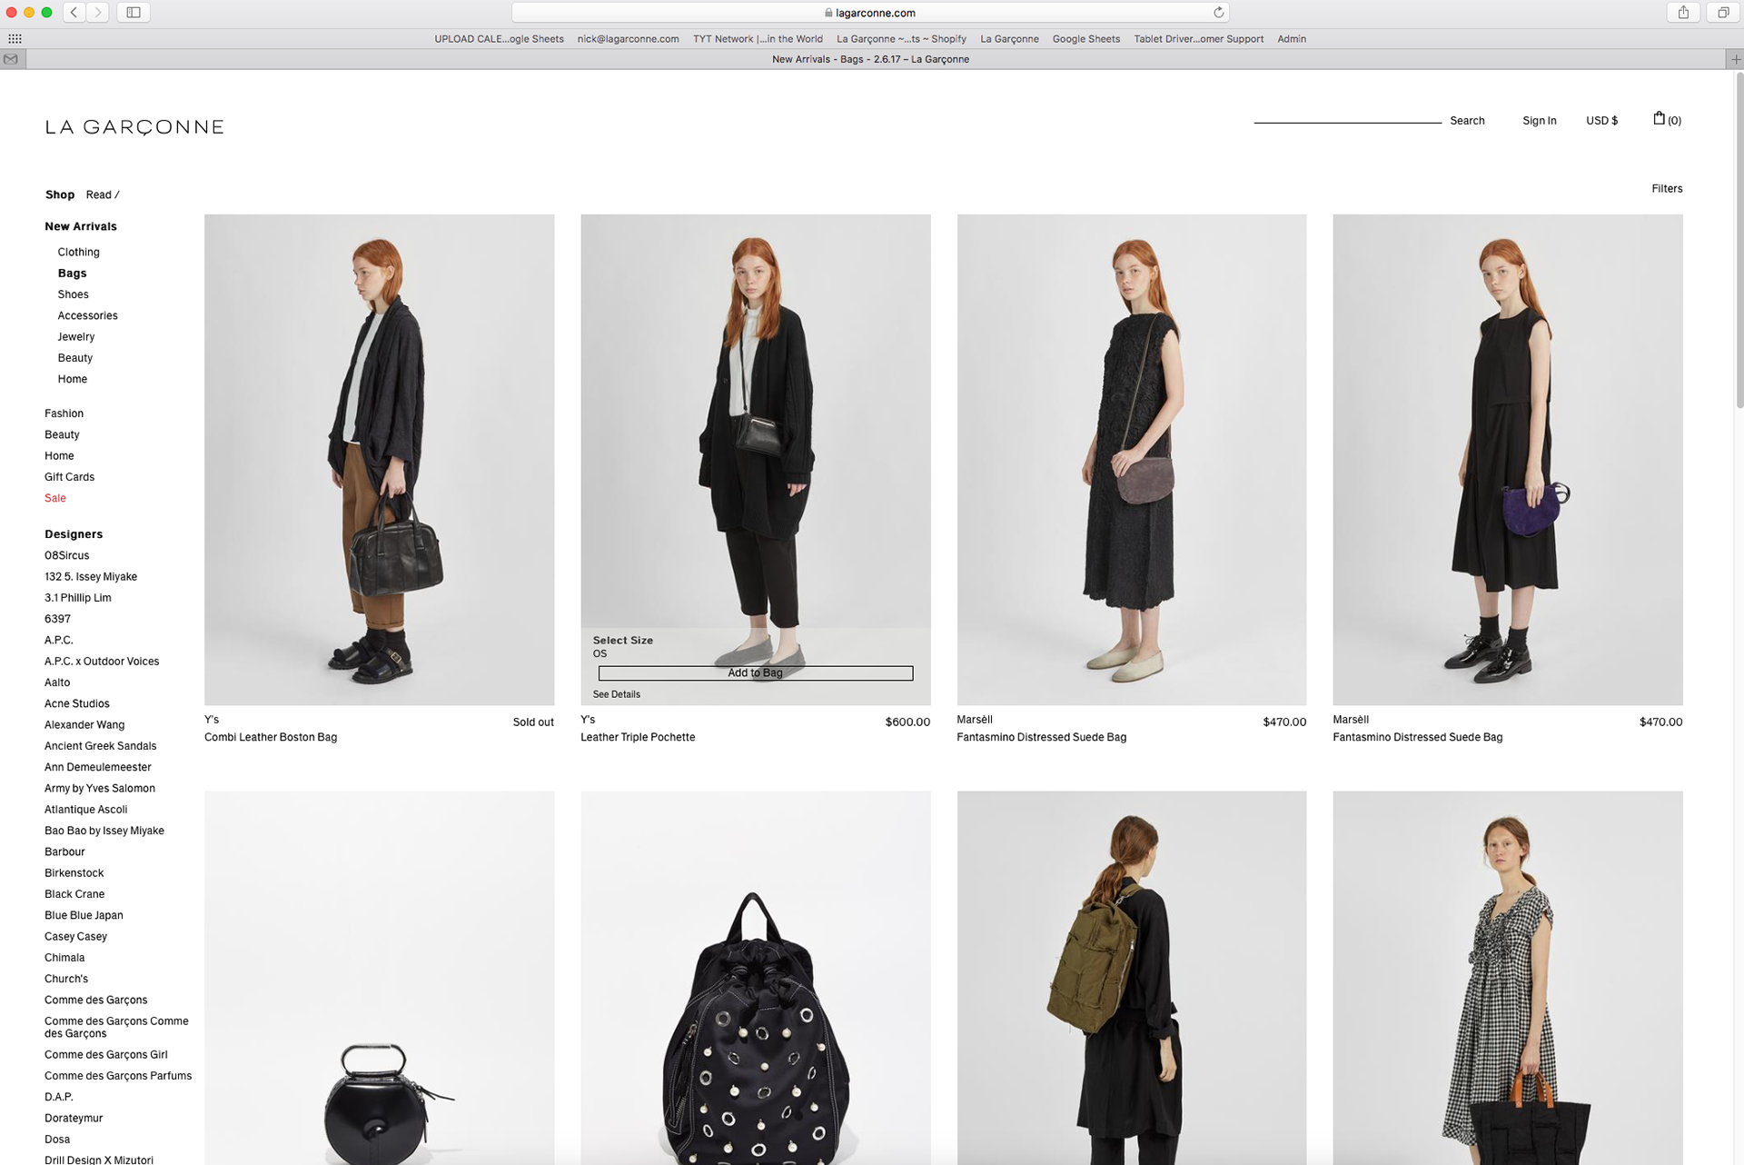Click the Add to Bag button
The width and height of the screenshot is (1744, 1165).
click(x=755, y=673)
